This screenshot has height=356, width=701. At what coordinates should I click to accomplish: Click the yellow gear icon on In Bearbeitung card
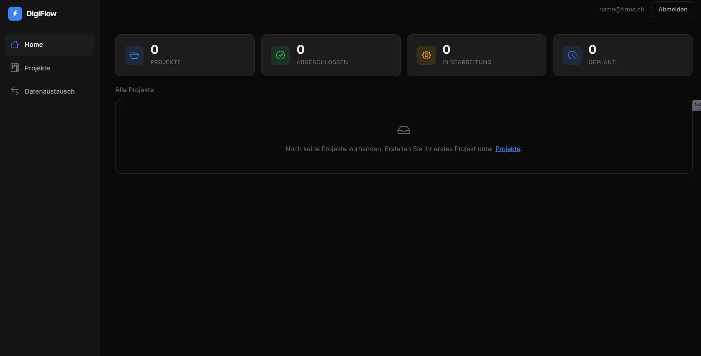tap(426, 55)
